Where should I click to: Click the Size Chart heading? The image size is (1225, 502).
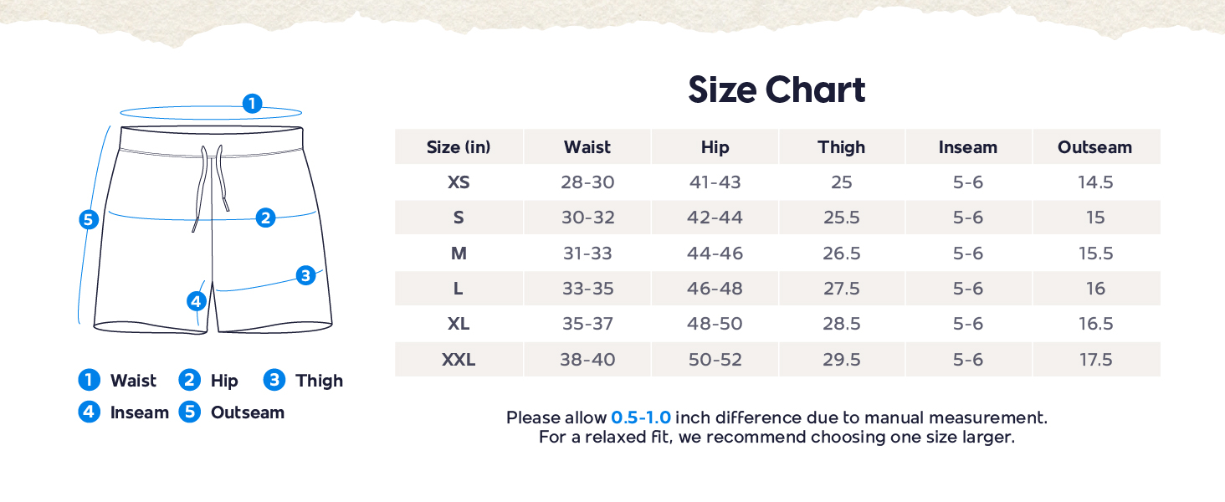coord(777,90)
